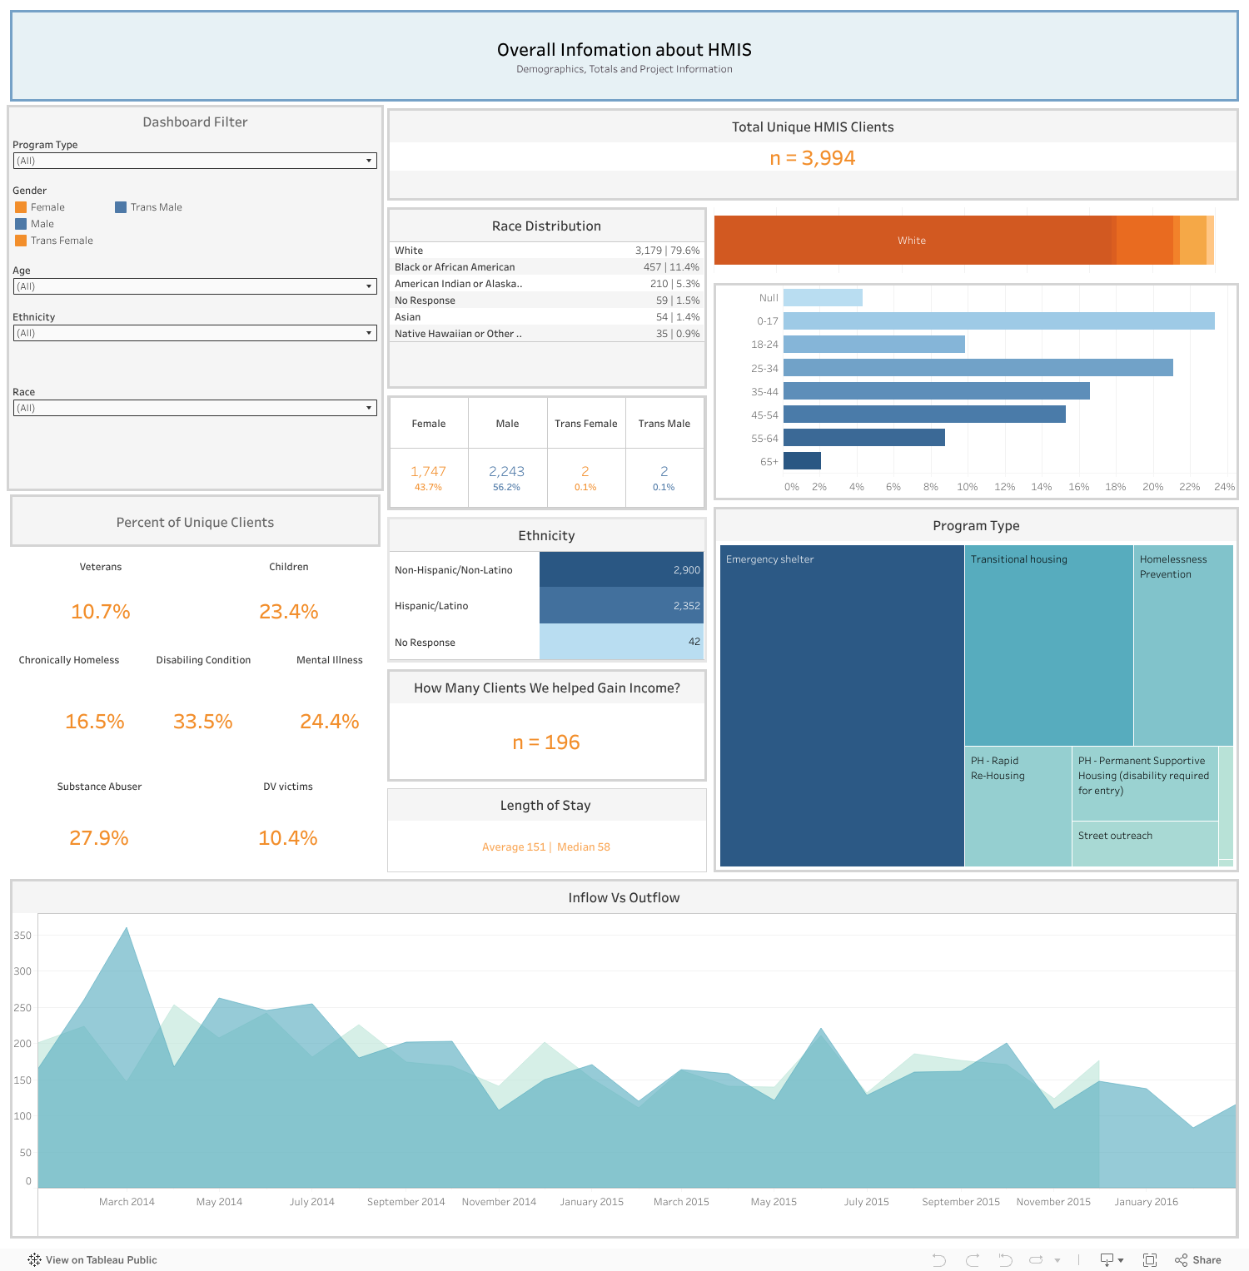This screenshot has height=1271, width=1249.
Task: Select the Revert icon to reset the dashboard
Action: point(1007,1259)
